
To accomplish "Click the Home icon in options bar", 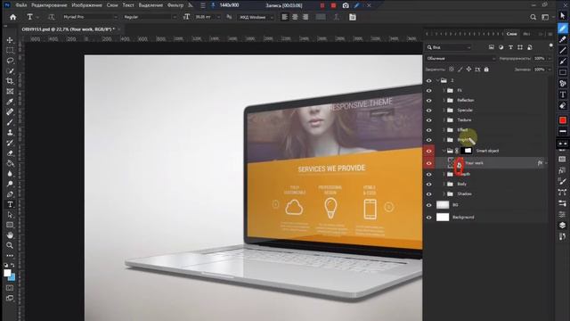I will [x=13, y=17].
